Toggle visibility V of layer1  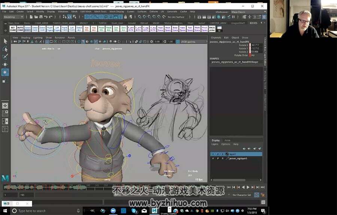click(213, 154)
